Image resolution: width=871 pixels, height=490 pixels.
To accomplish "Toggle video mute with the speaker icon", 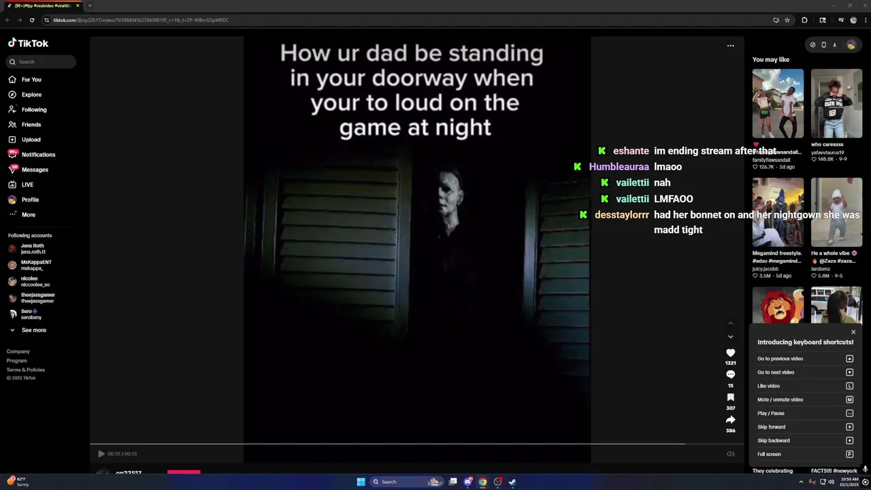I will coord(730,454).
